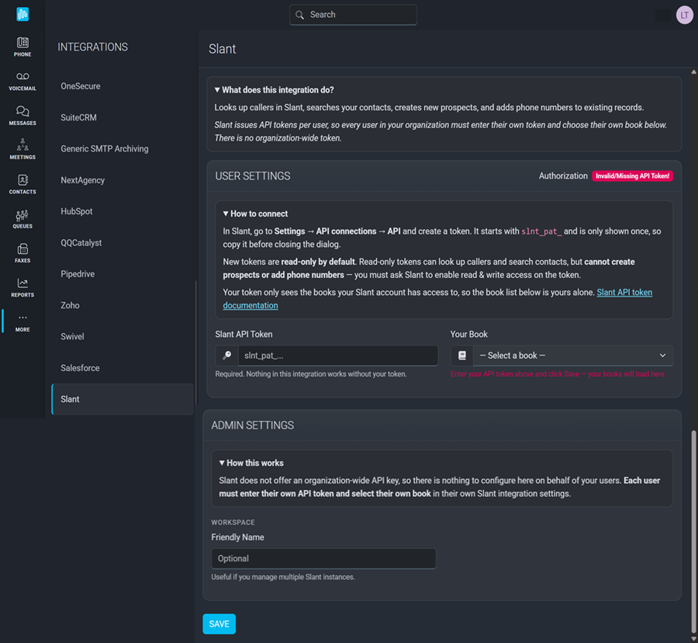This screenshot has height=643, width=698.
Task: Open the 'Select a book' dropdown
Action: point(572,356)
